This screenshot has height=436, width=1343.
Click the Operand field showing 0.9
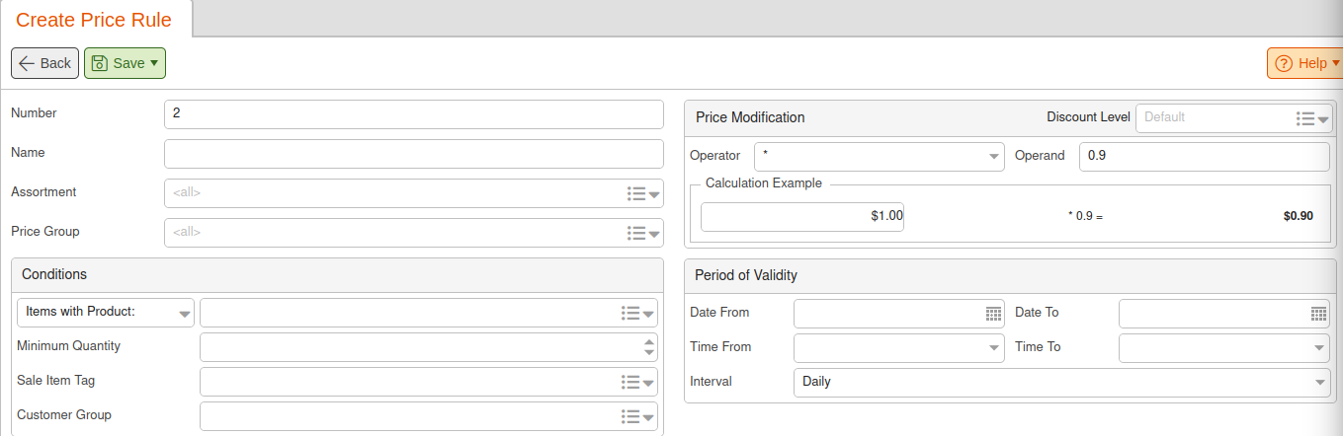pyautogui.click(x=1205, y=157)
